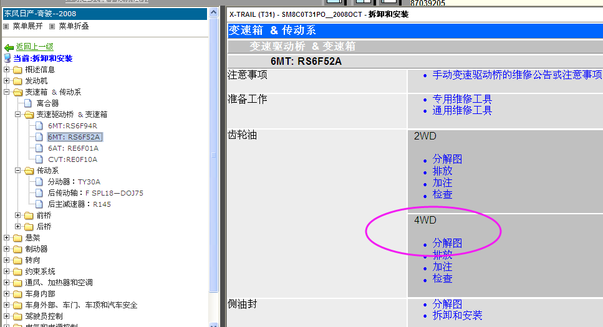The height and width of the screenshot is (327, 603).
Task: Open 专用维修工具 link
Action: click(462, 99)
